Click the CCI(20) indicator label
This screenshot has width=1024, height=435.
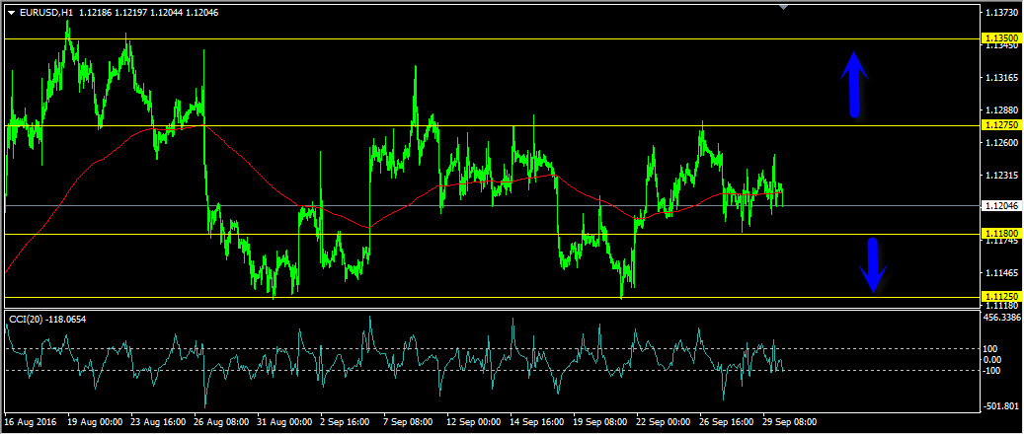25,319
